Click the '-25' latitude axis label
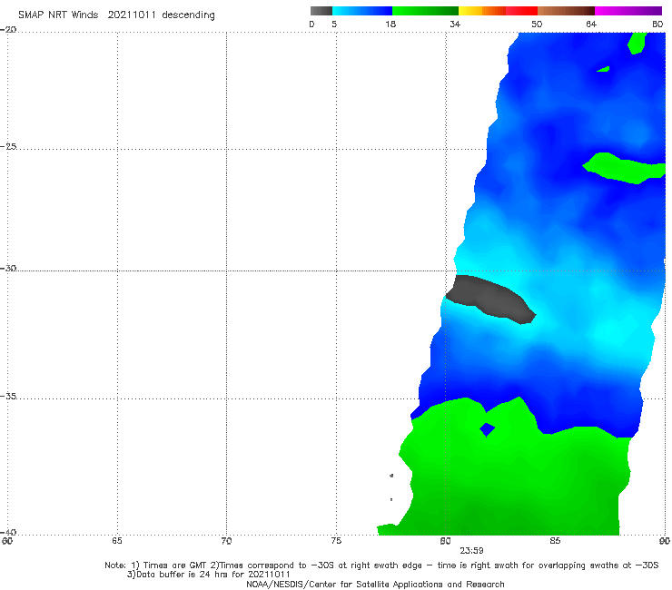Screen dimensions: 672x590 click(8, 146)
